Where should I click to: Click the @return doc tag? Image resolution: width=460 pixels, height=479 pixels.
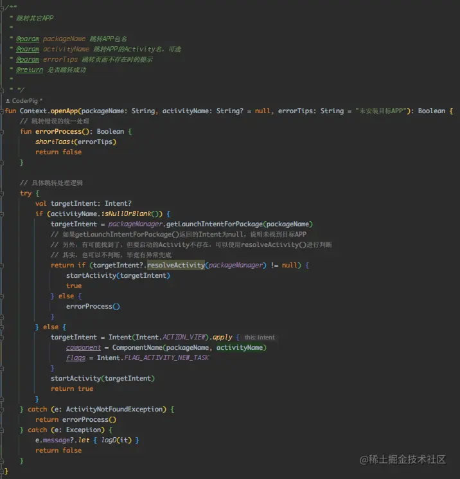click(30, 69)
